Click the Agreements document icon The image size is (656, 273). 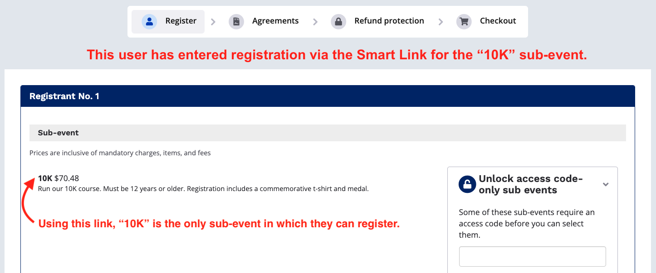236,21
